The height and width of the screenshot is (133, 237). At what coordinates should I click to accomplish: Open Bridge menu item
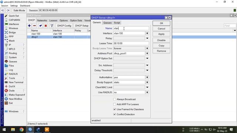[12, 33]
